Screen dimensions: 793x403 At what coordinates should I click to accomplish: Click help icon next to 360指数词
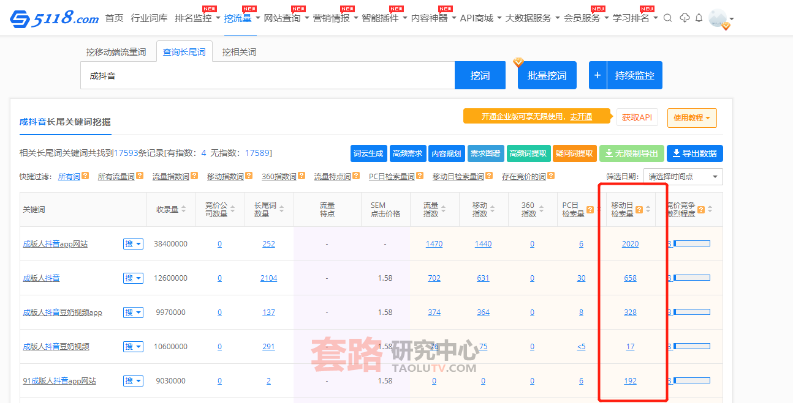coord(301,176)
